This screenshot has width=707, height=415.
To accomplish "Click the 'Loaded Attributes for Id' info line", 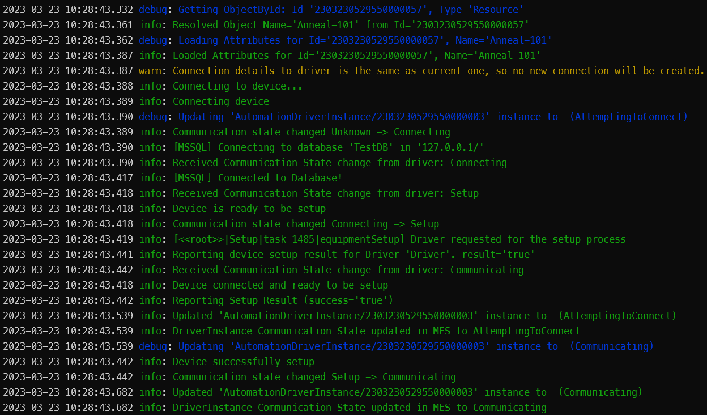I will point(272,56).
